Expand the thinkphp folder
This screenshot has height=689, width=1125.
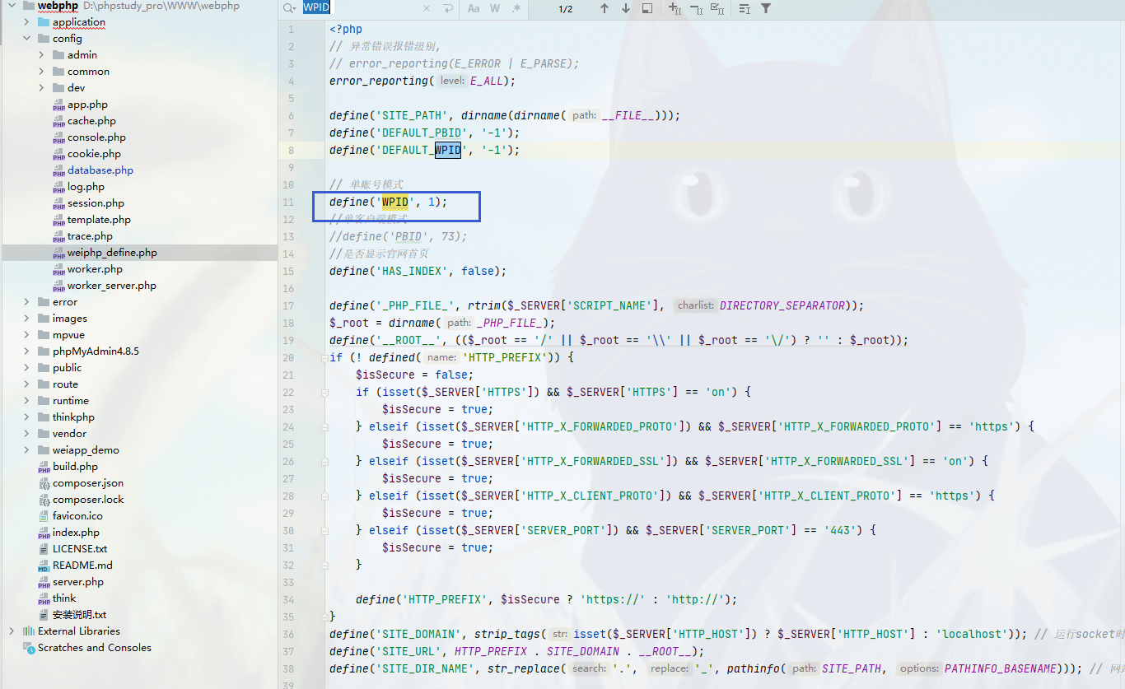26,417
